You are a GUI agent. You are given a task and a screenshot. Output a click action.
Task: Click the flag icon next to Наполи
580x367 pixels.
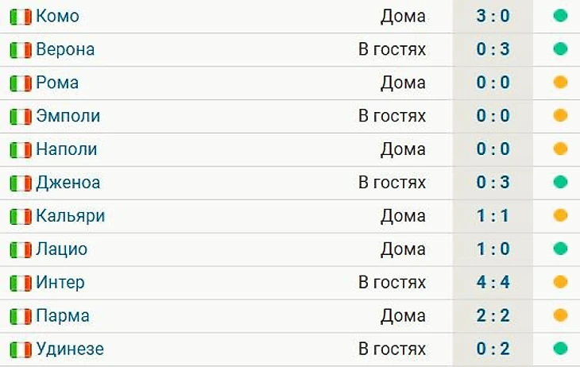click(x=20, y=150)
